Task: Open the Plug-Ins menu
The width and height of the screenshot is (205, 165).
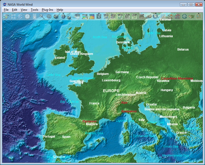Action: pyautogui.click(x=47, y=10)
